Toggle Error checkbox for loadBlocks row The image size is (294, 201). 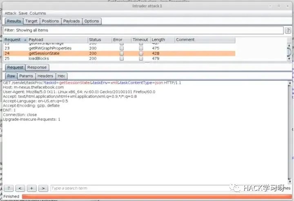121,59
